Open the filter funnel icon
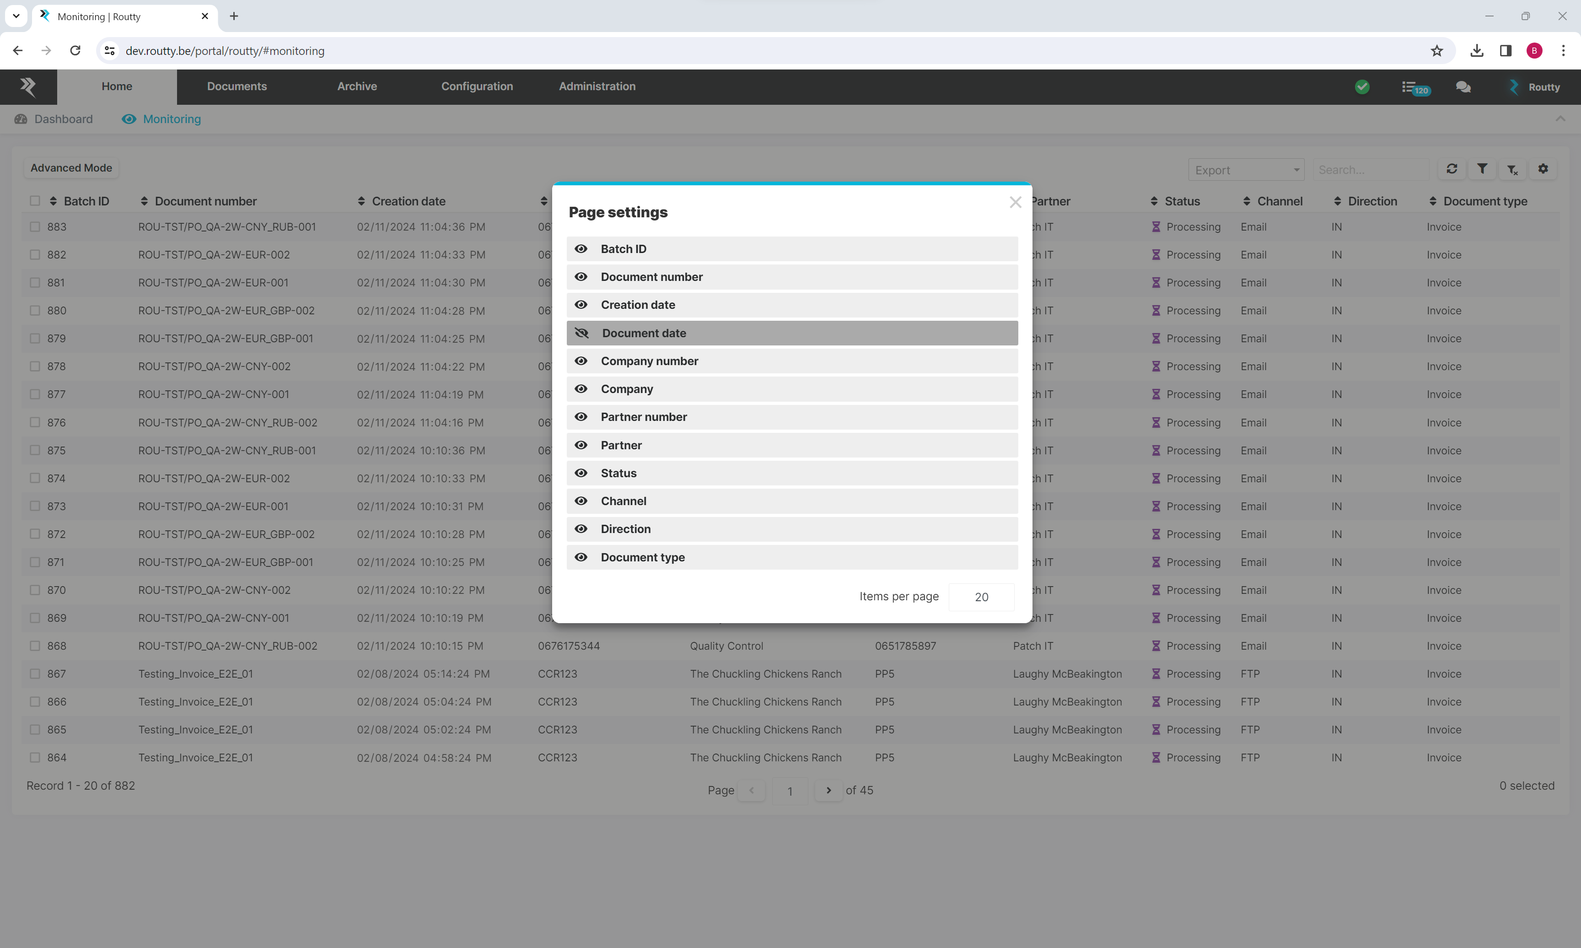 [1482, 169]
